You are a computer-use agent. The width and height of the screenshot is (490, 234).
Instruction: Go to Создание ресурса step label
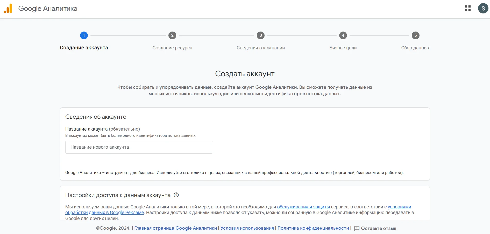click(172, 48)
